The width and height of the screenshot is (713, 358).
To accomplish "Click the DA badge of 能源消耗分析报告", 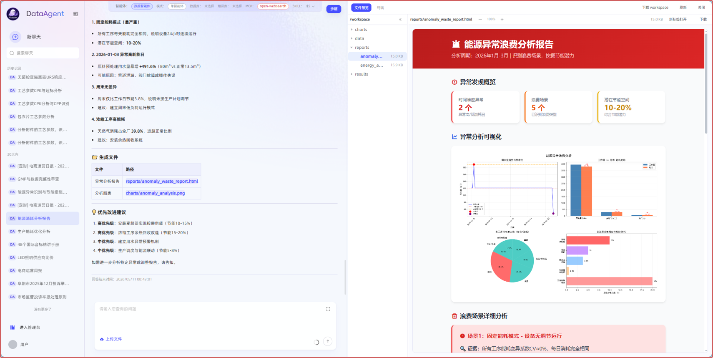I will (12, 218).
